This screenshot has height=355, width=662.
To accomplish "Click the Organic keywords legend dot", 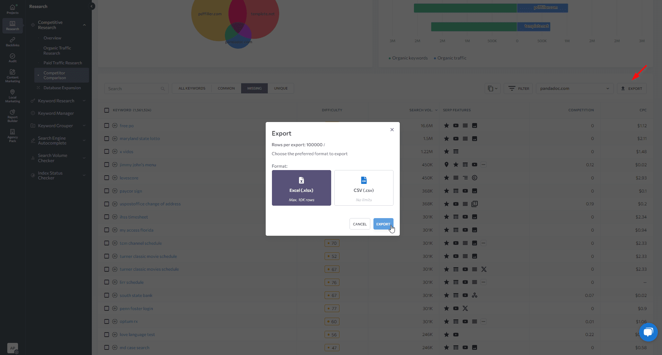I will (x=390, y=58).
